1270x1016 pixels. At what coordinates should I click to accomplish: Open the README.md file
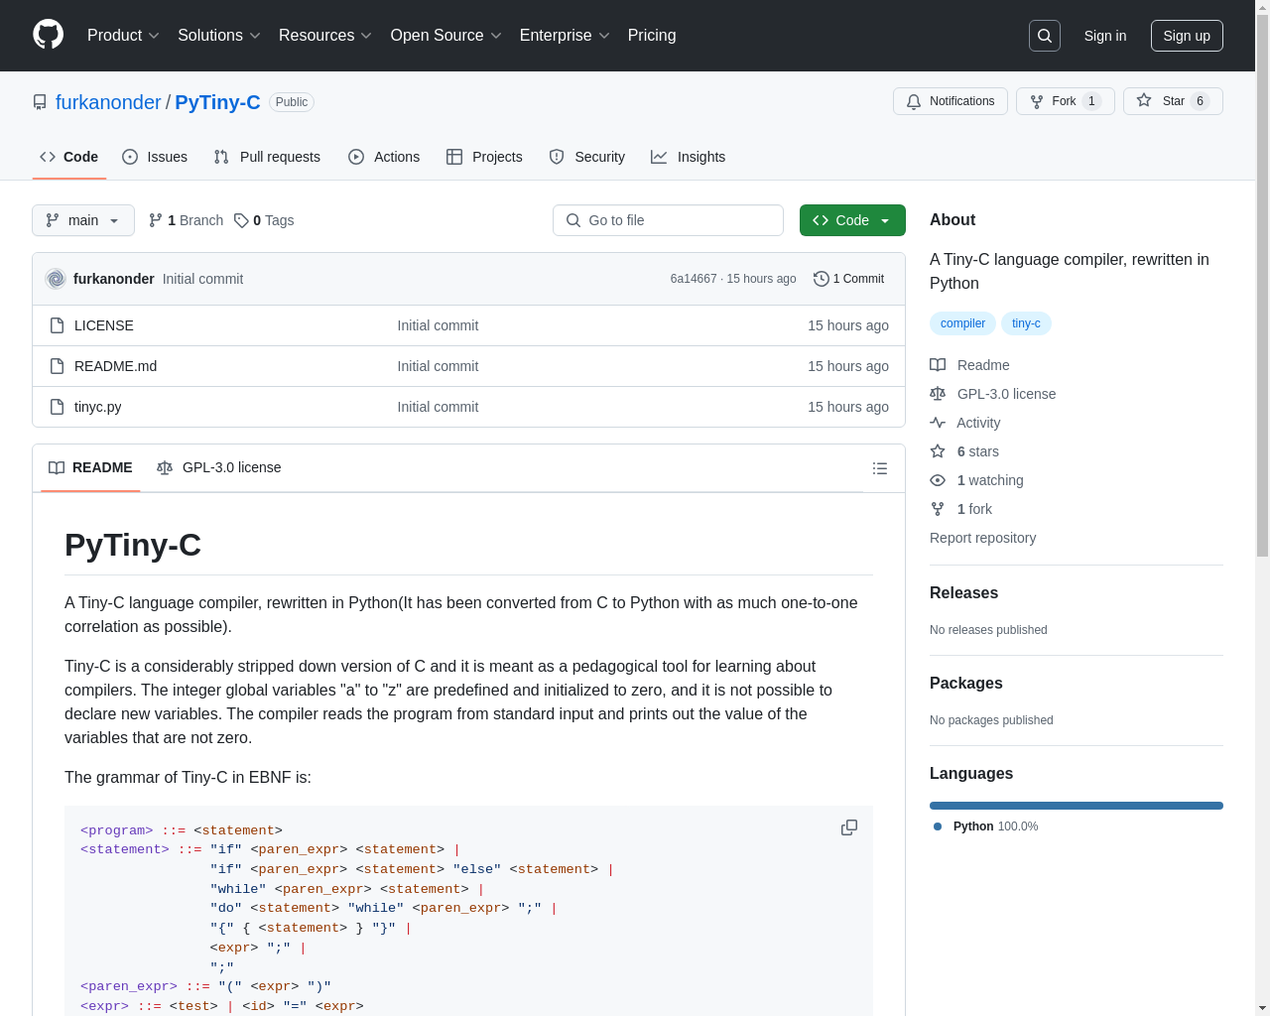pyautogui.click(x=115, y=366)
